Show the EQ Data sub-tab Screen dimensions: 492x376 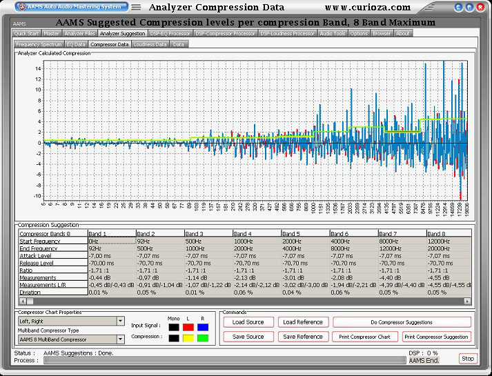(76, 44)
